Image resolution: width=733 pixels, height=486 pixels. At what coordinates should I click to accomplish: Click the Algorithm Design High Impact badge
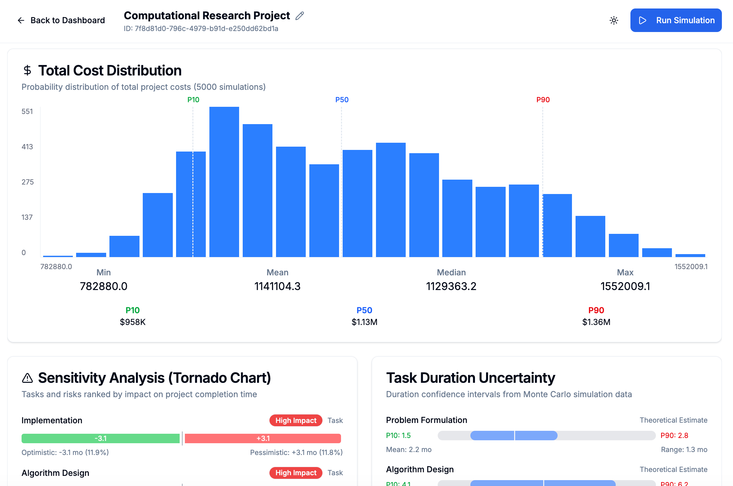pyautogui.click(x=296, y=473)
